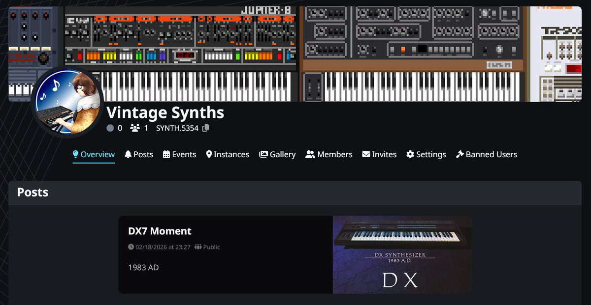
Task: Switch to the Posts tab
Action: pyautogui.click(x=139, y=154)
